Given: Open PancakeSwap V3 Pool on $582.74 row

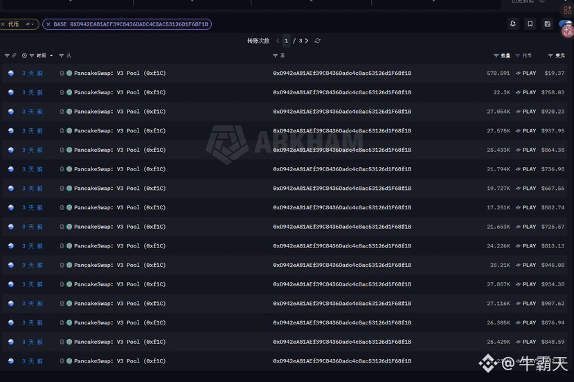Looking at the screenshot, I should [x=120, y=207].
